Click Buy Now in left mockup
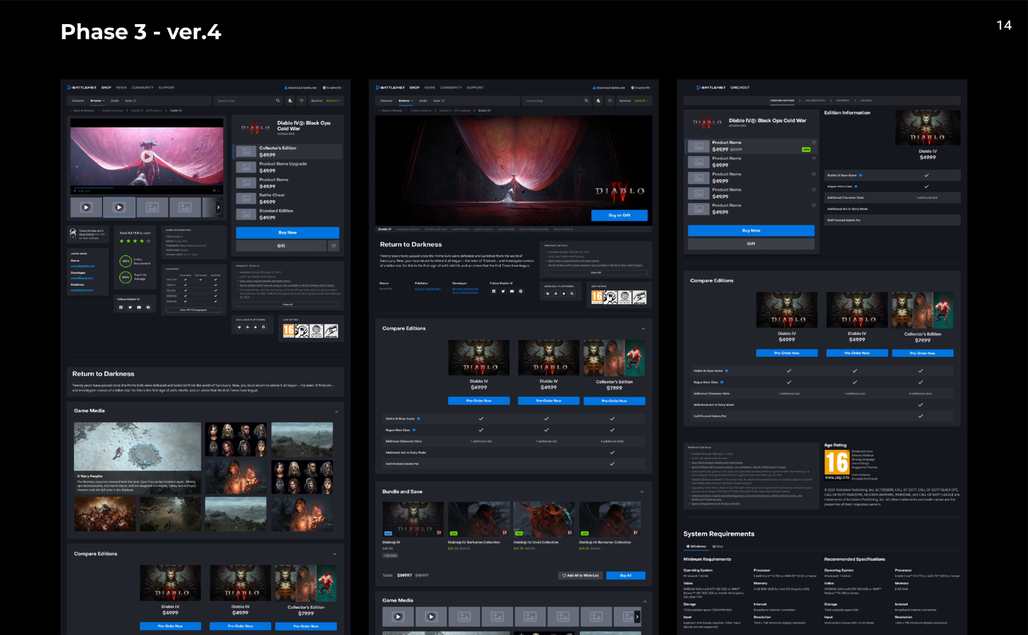The image size is (1028, 635). coord(288,233)
